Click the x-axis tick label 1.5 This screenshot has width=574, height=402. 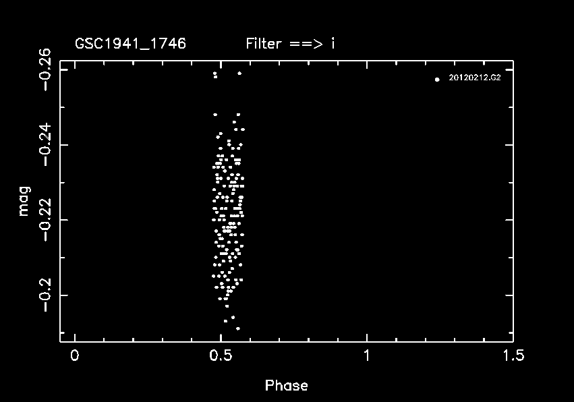[513, 355]
